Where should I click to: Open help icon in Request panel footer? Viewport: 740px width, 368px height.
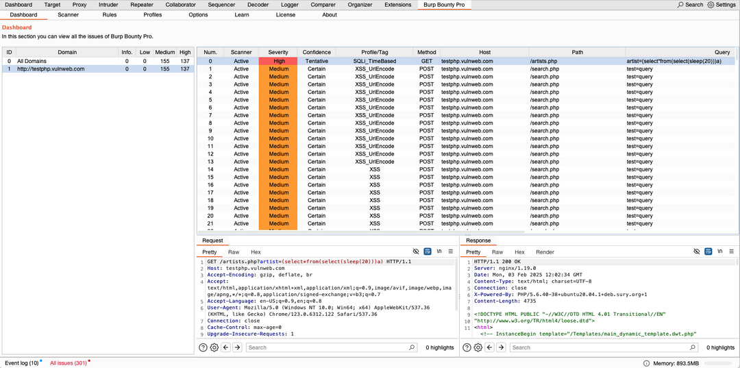pos(203,347)
